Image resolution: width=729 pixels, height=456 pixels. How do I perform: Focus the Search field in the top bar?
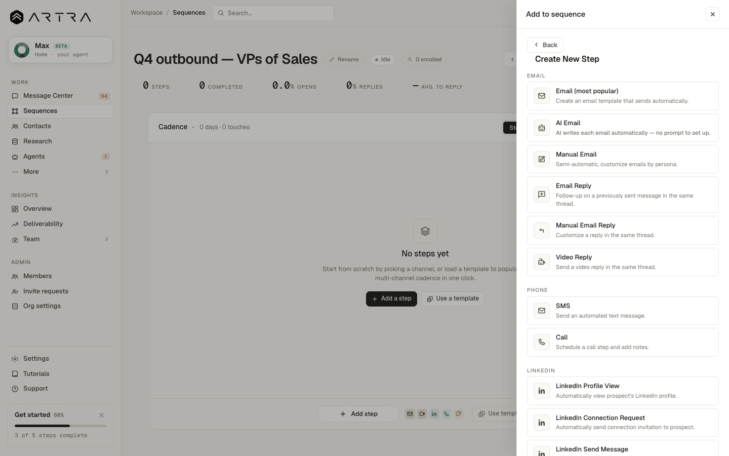[x=273, y=13]
